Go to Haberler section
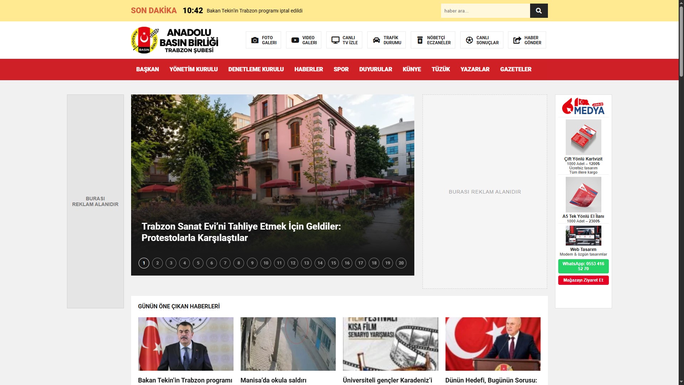 click(309, 69)
